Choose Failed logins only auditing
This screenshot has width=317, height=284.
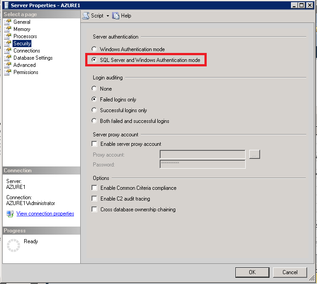pos(94,99)
